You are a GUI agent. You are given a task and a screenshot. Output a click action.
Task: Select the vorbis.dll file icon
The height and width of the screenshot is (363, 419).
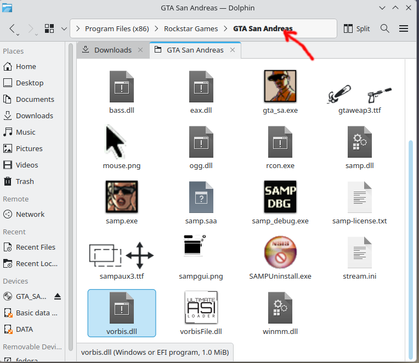[122, 307]
